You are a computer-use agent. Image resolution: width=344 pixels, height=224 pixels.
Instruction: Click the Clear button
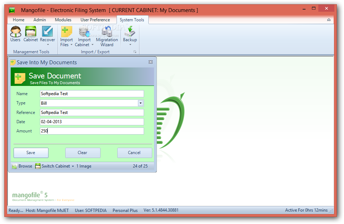(83, 153)
